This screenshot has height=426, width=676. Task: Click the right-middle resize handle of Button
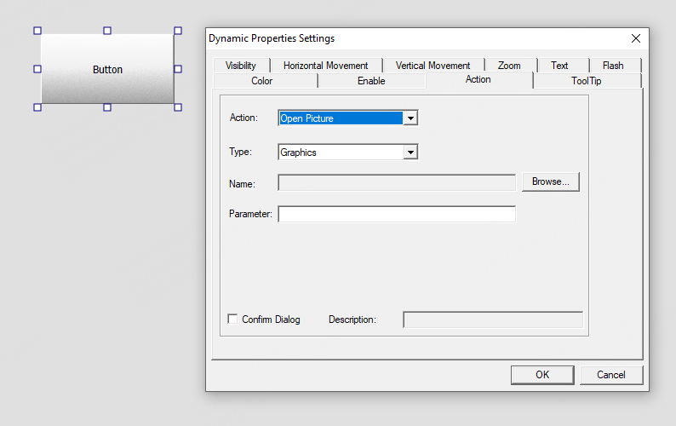178,69
